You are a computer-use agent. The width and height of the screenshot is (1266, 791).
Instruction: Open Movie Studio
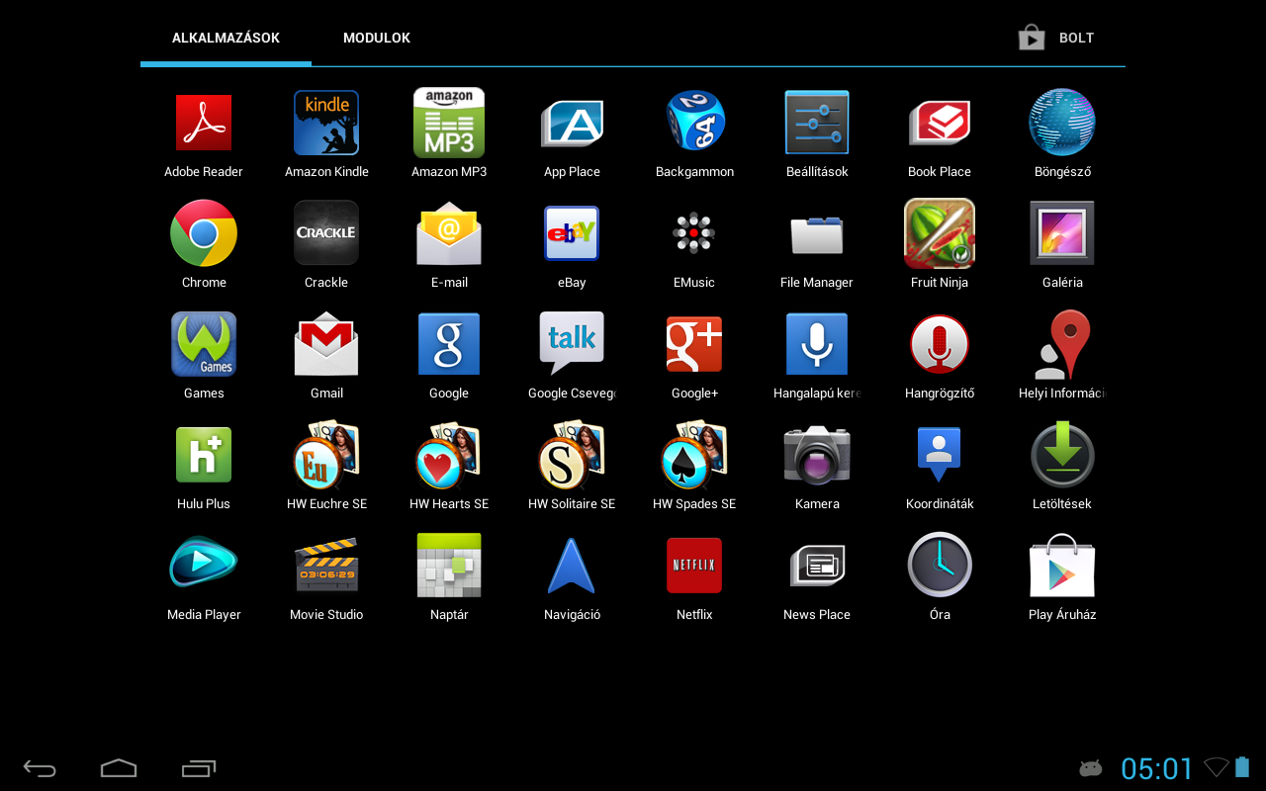click(326, 566)
